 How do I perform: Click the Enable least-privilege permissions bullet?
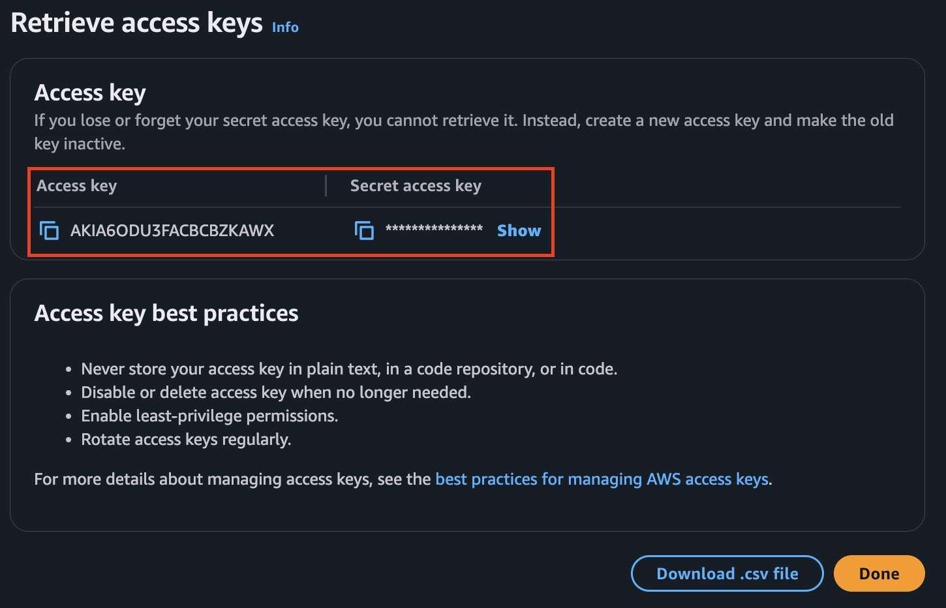209,416
